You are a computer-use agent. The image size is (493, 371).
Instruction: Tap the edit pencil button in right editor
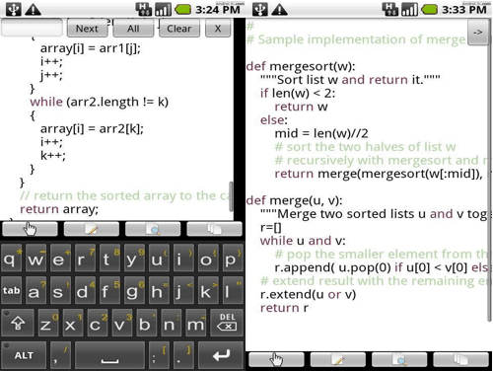pos(338,359)
